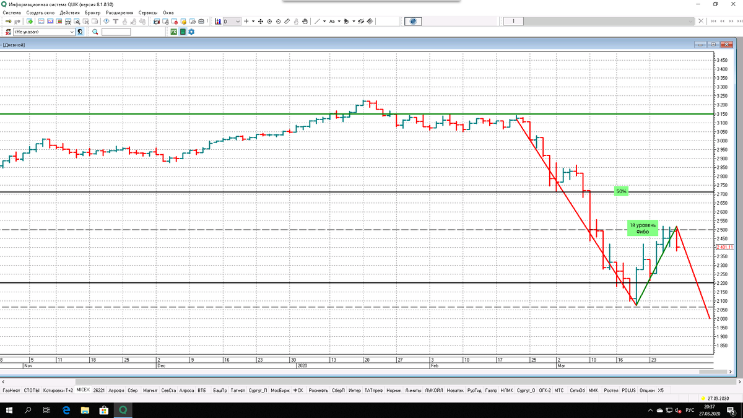
Task: Open the Брокер menu
Action: point(93,12)
